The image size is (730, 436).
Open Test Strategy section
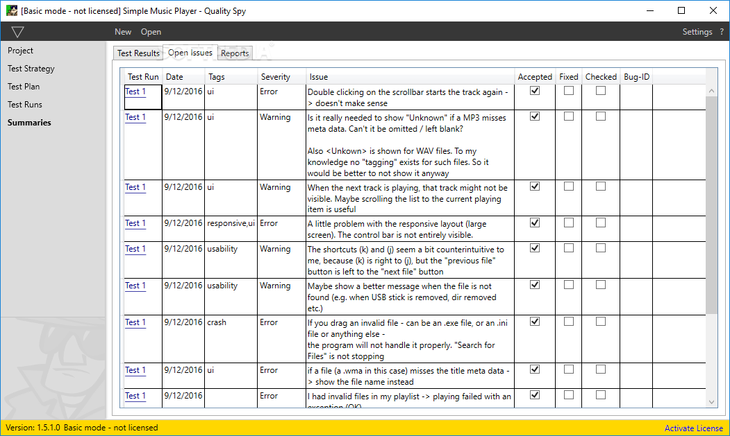[x=31, y=69]
